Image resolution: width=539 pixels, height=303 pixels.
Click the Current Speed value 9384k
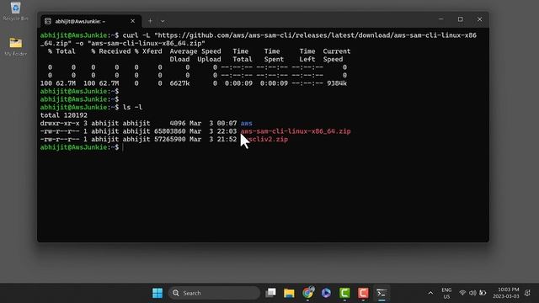coord(337,83)
